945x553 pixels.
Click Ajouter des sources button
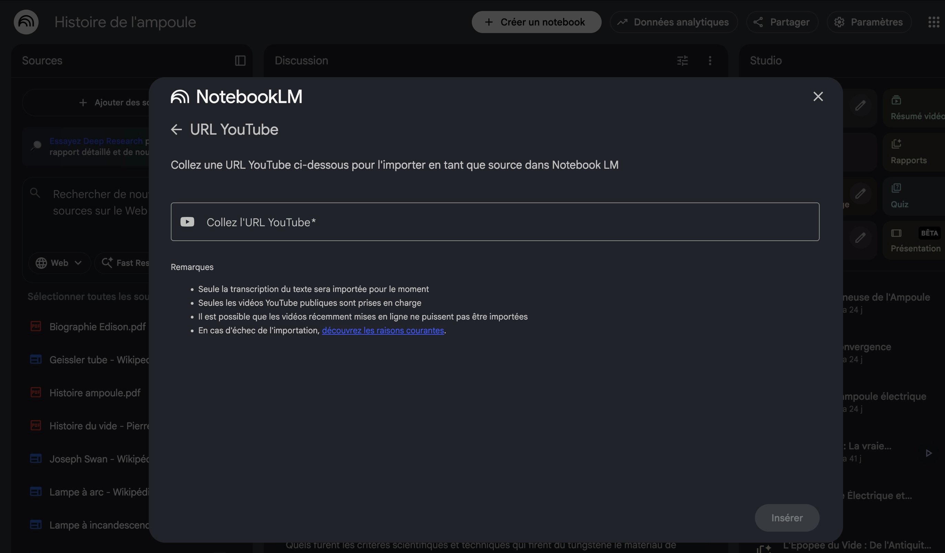coord(86,102)
